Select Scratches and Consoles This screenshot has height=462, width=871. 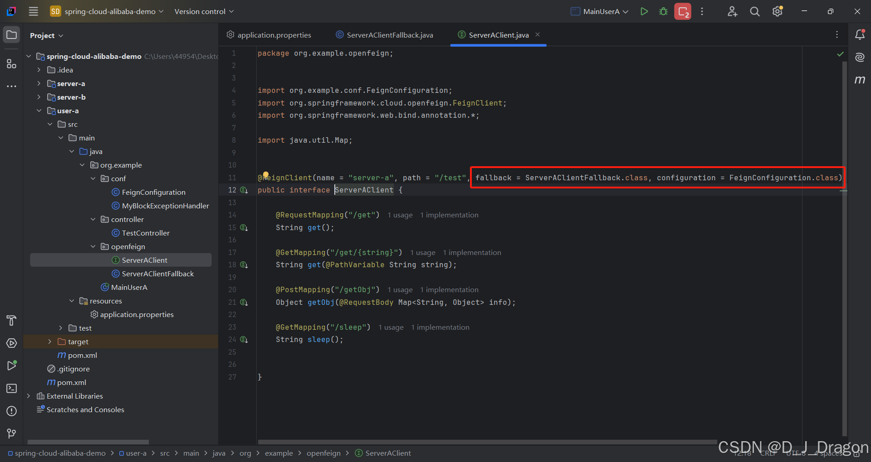tap(85, 409)
